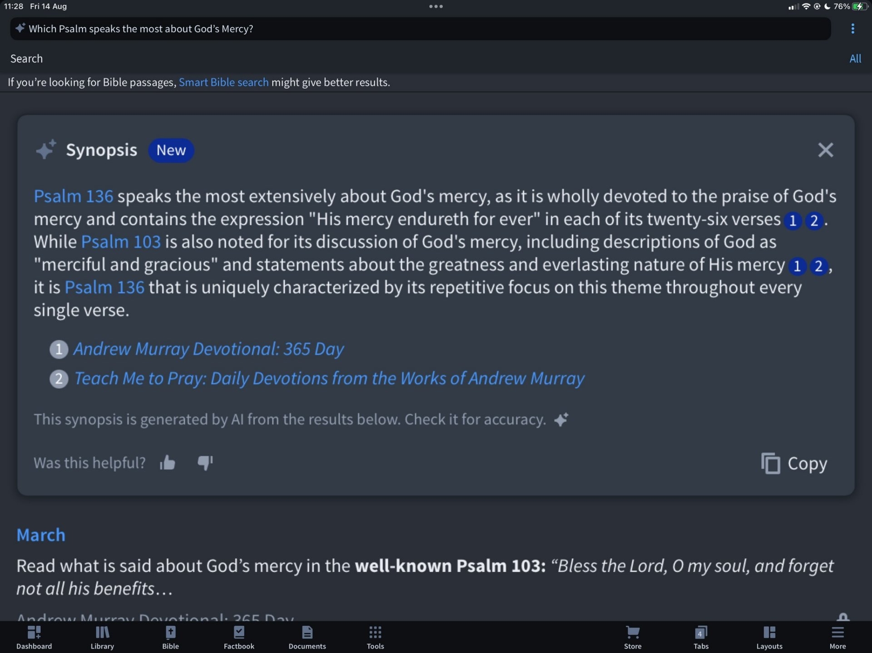Show open Tabs
This screenshot has height=653, width=872.
click(701, 637)
